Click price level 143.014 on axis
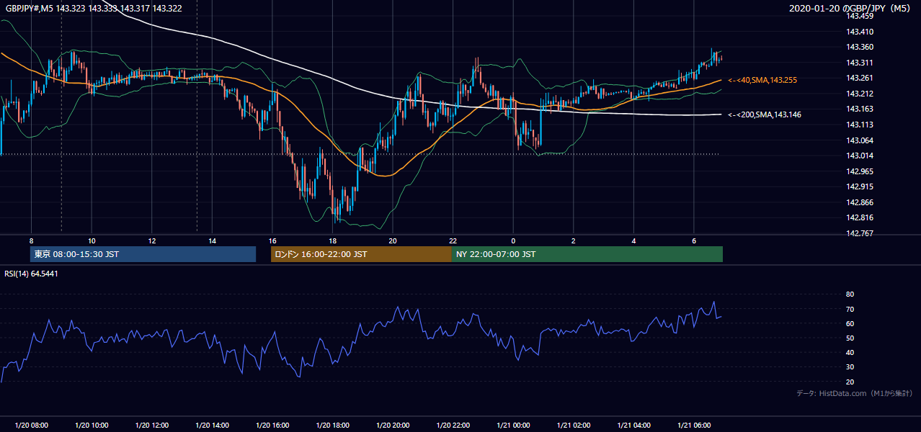This screenshot has width=921, height=432. tap(860, 156)
